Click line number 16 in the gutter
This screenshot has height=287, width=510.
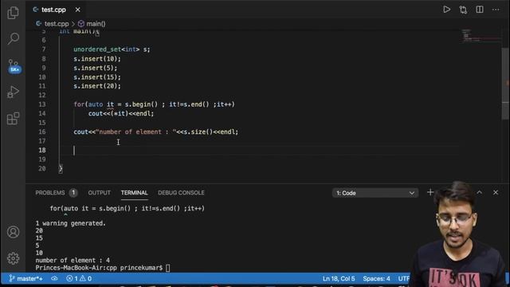(42, 132)
